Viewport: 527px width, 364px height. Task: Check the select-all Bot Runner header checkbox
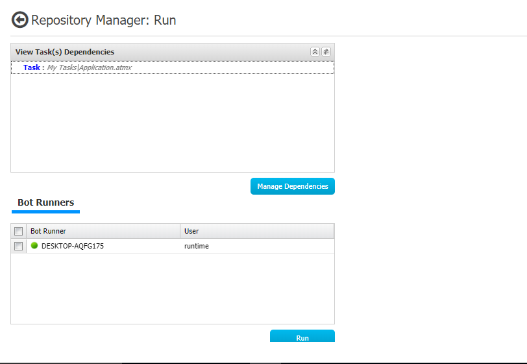point(18,231)
